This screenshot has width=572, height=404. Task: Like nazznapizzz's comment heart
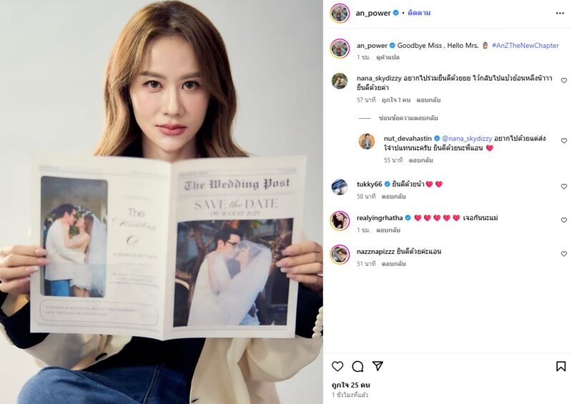pyautogui.click(x=564, y=254)
